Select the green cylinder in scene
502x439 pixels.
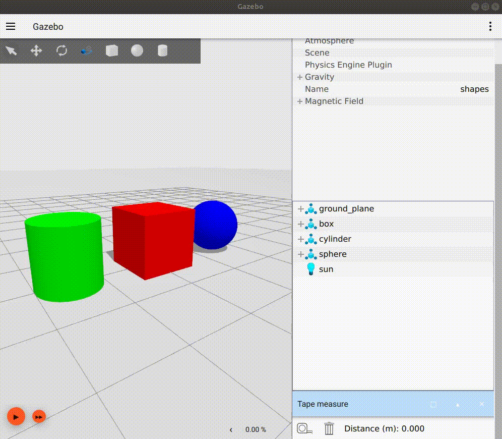(x=66, y=256)
